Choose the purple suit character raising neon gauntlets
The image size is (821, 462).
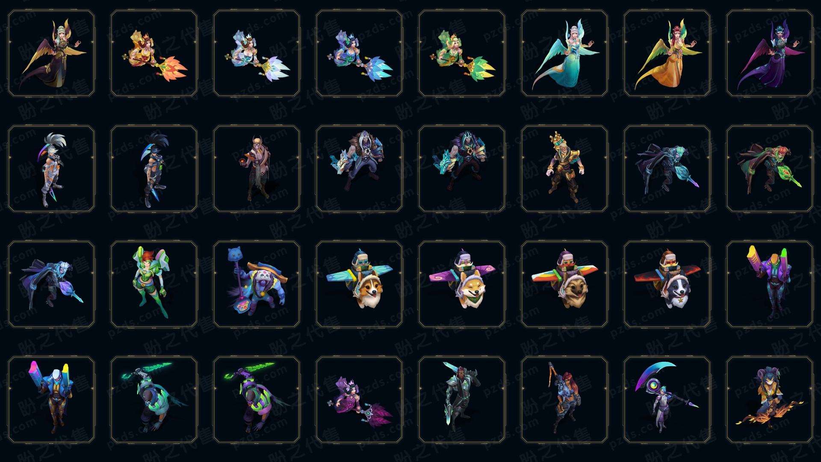770,284
